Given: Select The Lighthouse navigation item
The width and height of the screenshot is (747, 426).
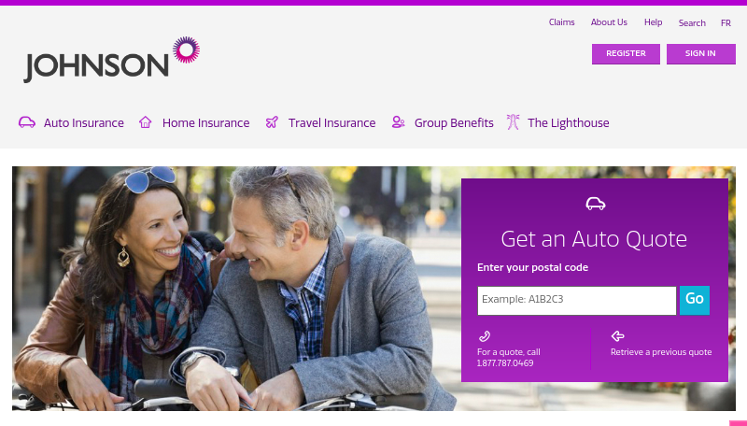Looking at the screenshot, I should point(569,123).
